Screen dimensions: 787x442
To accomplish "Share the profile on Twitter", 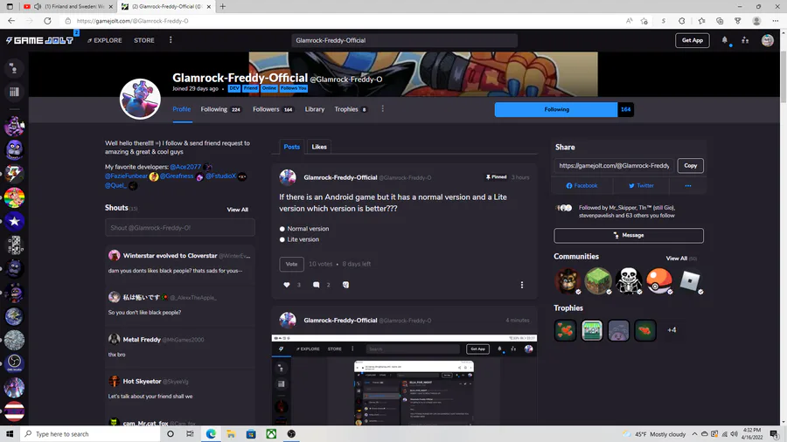I will point(642,185).
